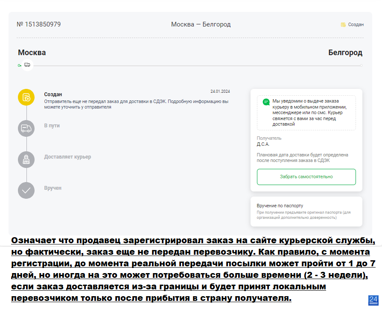
Task: Click the grey В пути truck icon
Action: (26, 128)
